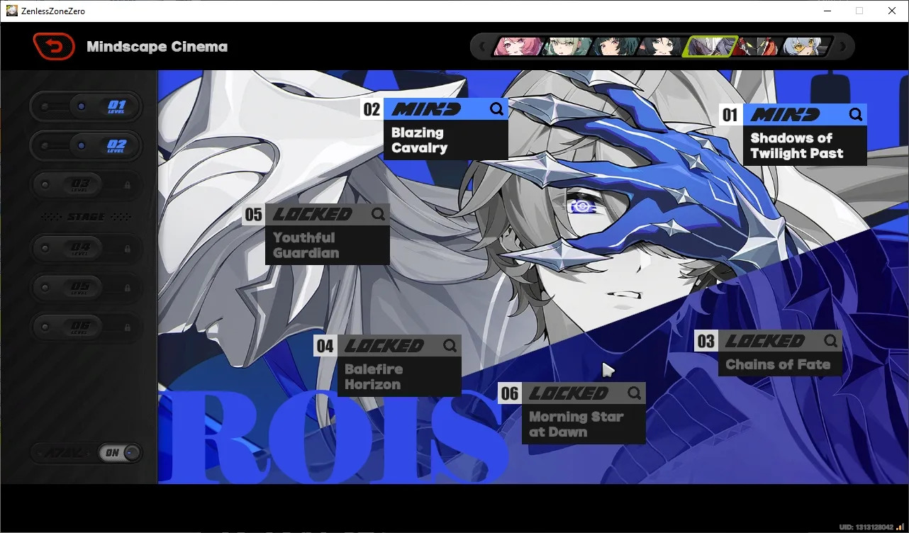Screen dimensions: 909x533
Task: Choose the agent with dark teal bob hair
Action: pyautogui.click(x=615, y=47)
